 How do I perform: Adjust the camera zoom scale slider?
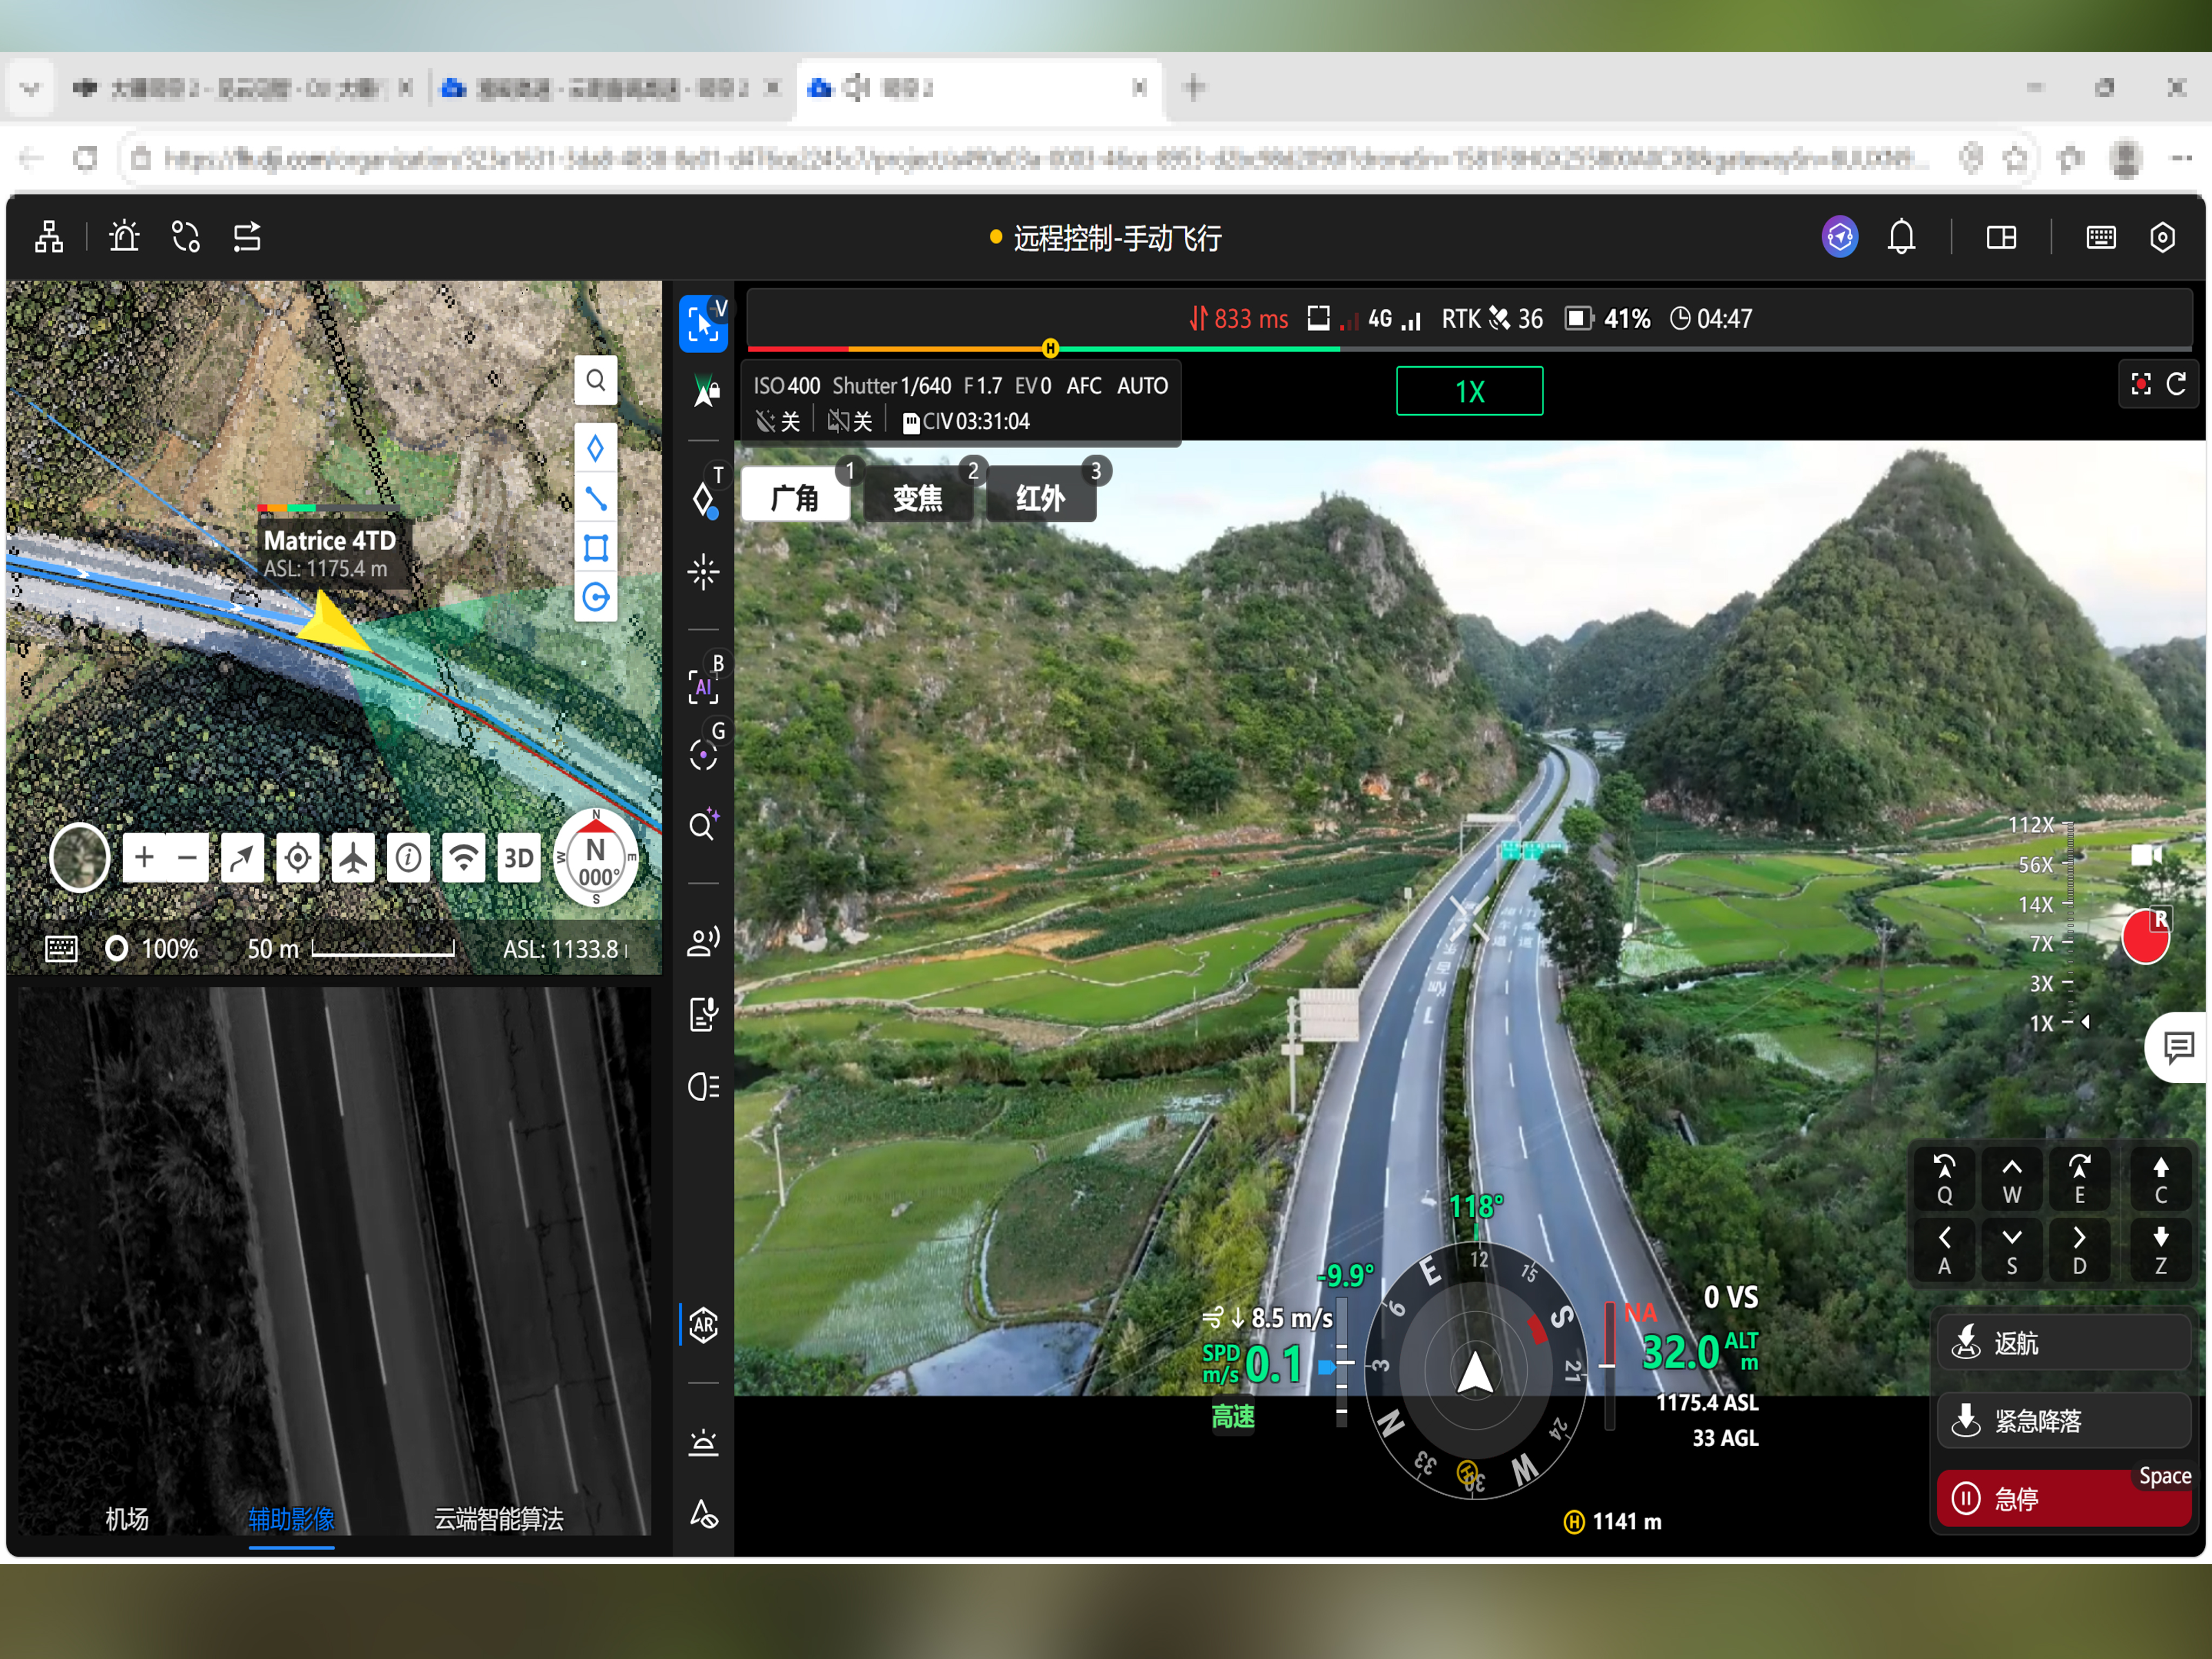tap(2068, 923)
